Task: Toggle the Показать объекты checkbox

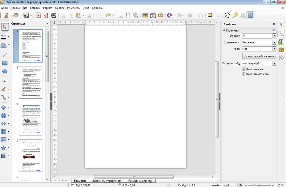Action: click(244, 74)
